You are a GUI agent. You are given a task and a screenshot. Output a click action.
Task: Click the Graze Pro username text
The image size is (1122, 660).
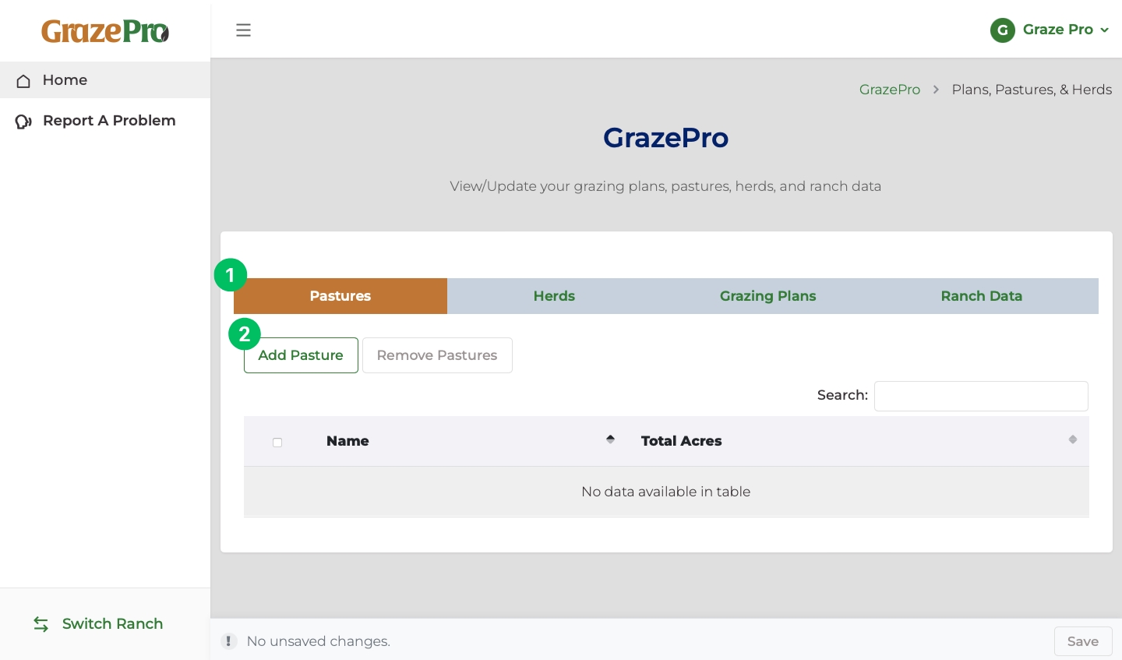tap(1058, 30)
